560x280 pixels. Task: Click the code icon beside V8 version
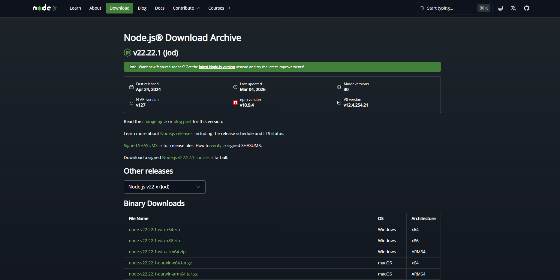coord(339,103)
